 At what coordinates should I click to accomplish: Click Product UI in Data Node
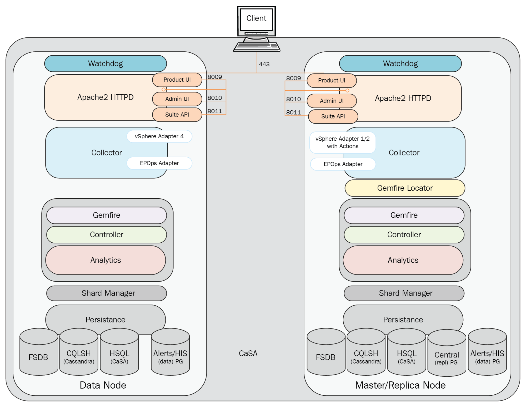pyautogui.click(x=177, y=80)
